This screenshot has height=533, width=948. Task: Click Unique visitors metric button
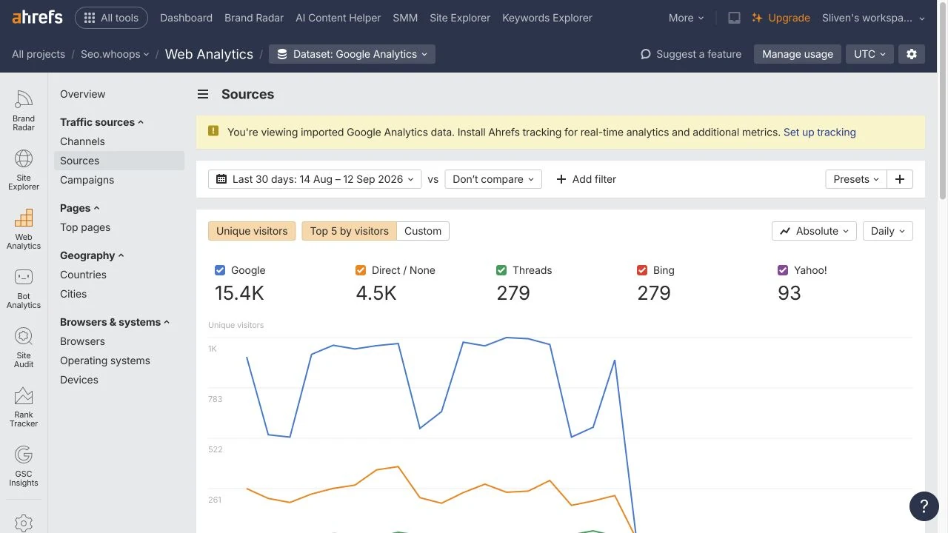tap(252, 231)
